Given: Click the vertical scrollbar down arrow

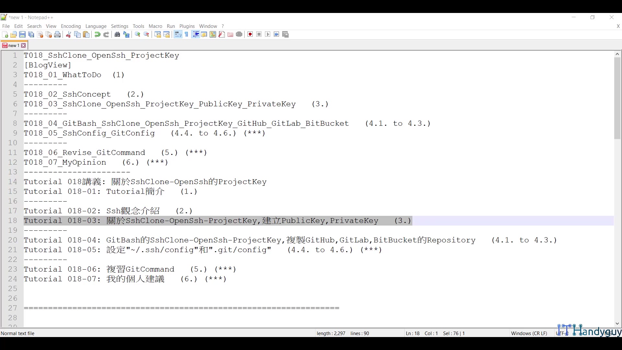Looking at the screenshot, I should (617, 323).
